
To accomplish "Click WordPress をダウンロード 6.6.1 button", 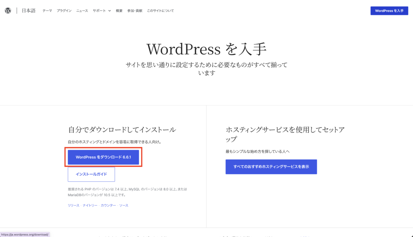I will pyautogui.click(x=103, y=157).
